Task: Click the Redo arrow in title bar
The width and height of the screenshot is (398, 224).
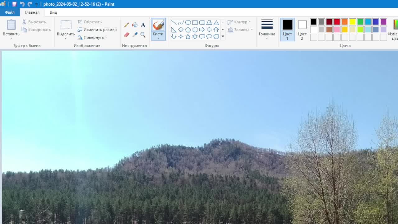Action: [30, 4]
